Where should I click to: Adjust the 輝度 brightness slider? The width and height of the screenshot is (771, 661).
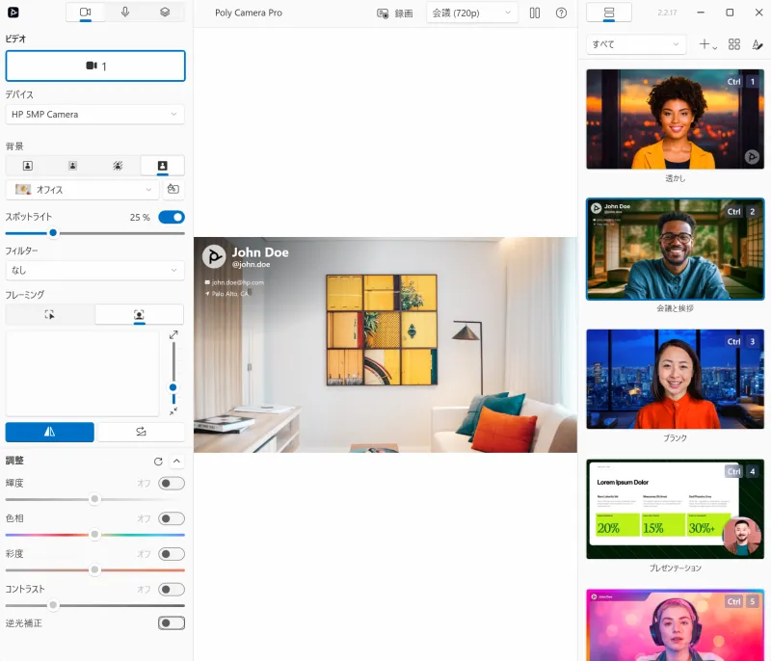(94, 499)
